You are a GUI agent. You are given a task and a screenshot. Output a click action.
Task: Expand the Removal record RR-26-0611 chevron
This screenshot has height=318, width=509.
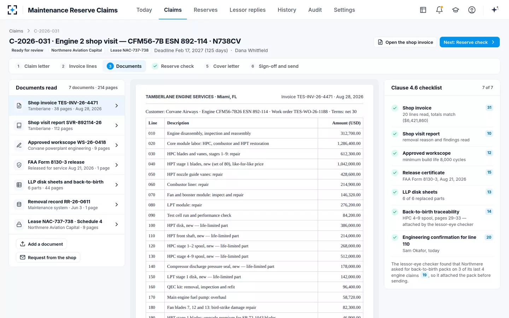[x=117, y=205]
